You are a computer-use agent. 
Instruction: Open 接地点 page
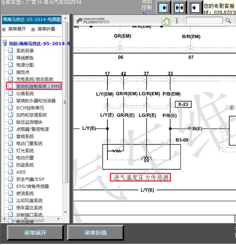(x=23, y=72)
